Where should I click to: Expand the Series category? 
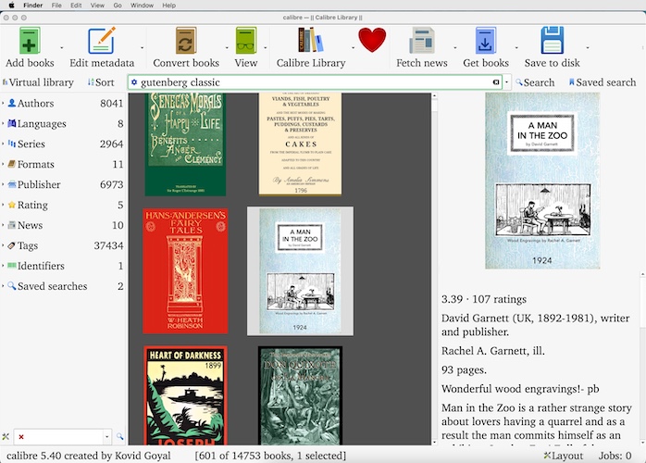(x=3, y=144)
